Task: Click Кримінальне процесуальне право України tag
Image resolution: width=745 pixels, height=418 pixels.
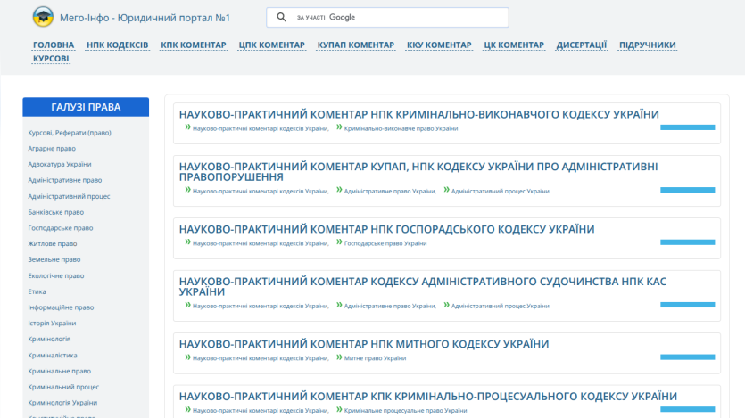Action: coord(405,410)
